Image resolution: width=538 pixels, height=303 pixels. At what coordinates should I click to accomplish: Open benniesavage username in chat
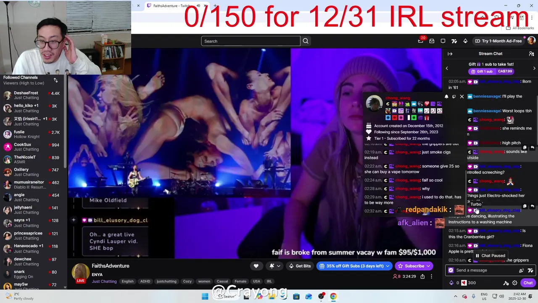pyautogui.click(x=487, y=96)
